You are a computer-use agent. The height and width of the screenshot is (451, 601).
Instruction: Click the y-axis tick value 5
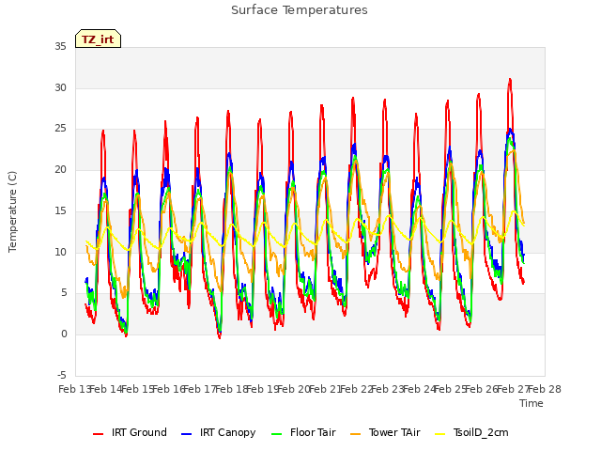(x=64, y=293)
